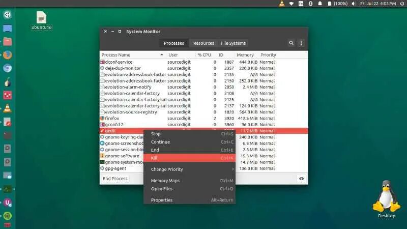407x229 pixels.
Task: Expand the Change Priority submenu
Action: (189, 169)
